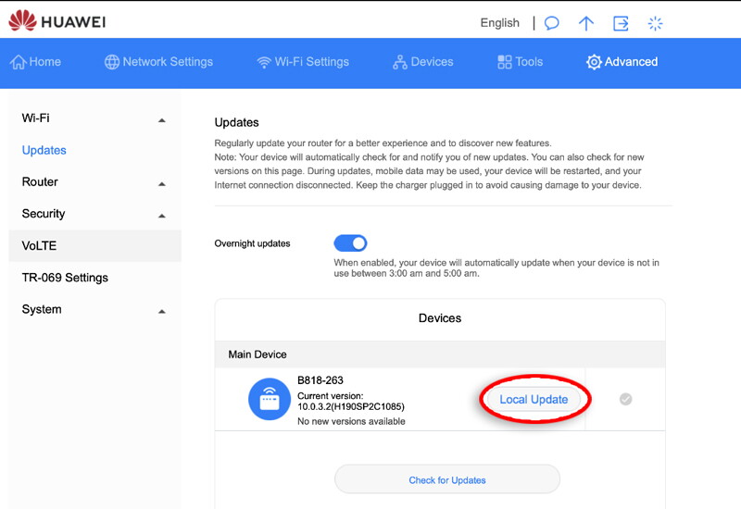Expand the System sidebar section arrow

161,312
